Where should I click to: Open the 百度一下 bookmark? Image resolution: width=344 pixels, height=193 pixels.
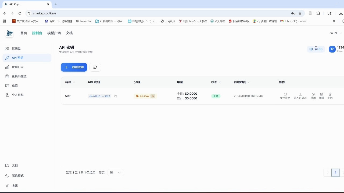(x=59, y=21)
